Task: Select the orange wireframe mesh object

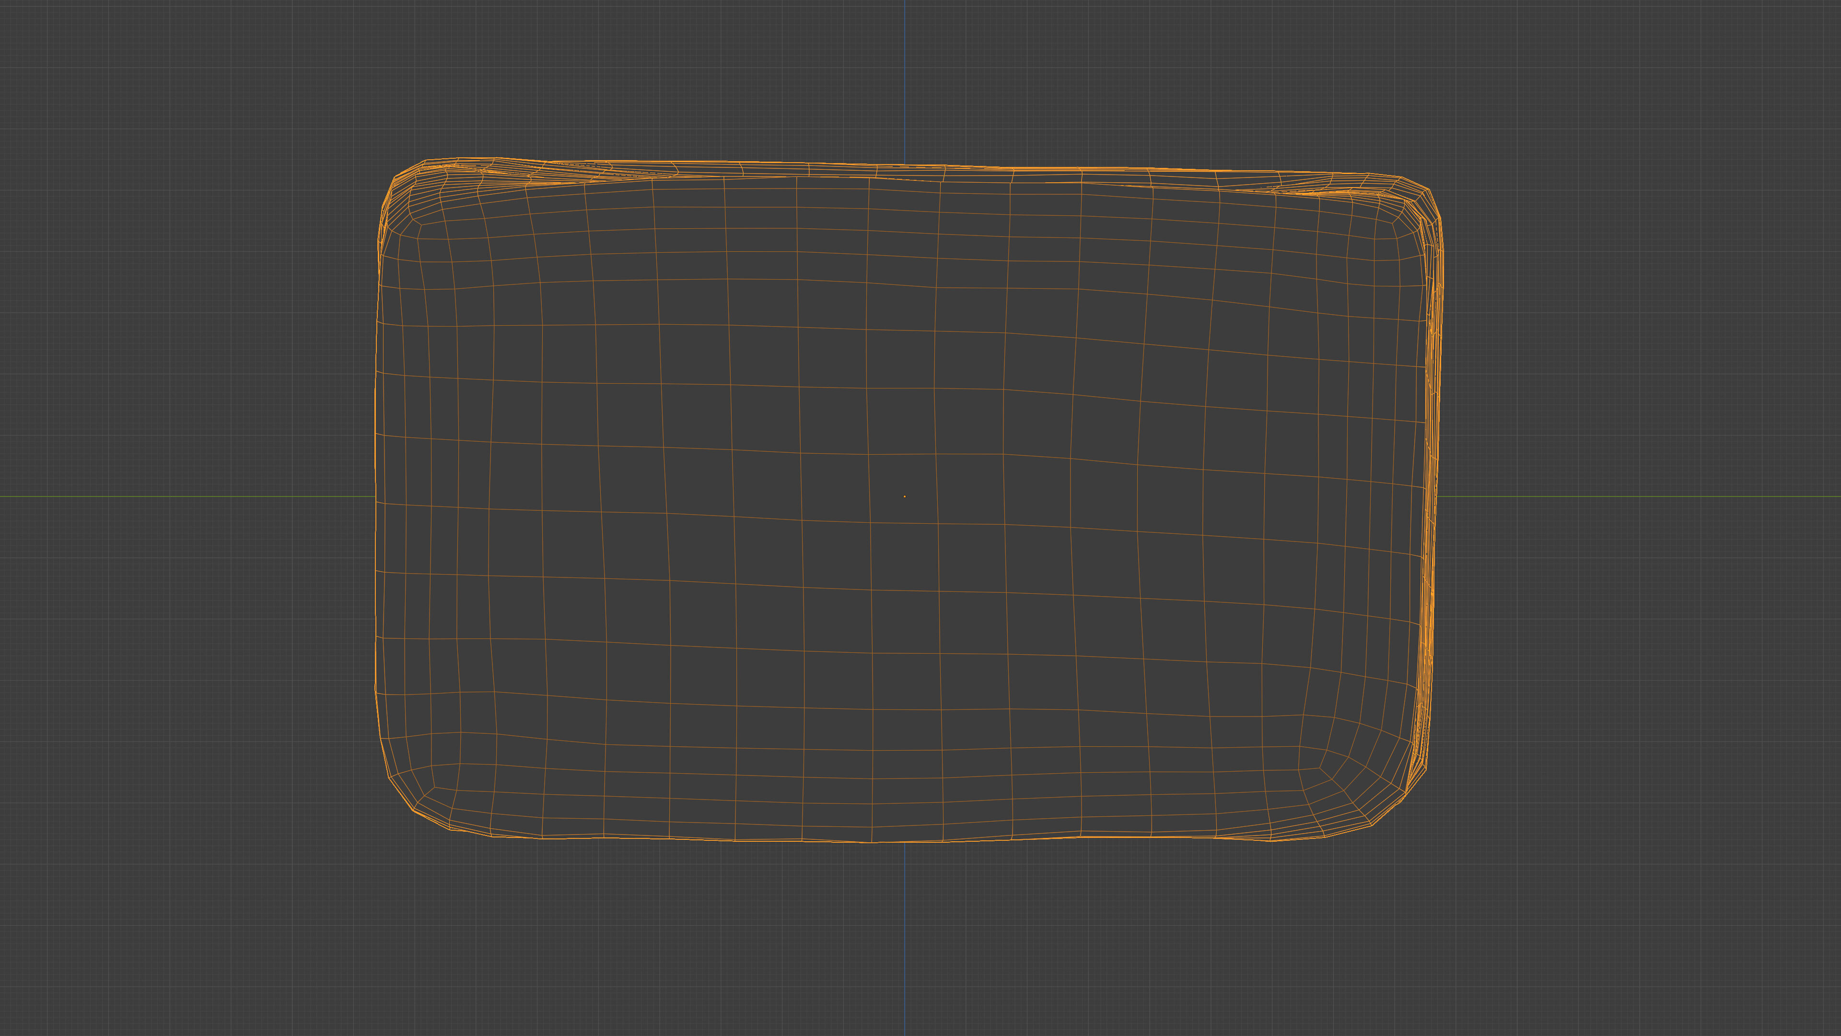Action: tap(909, 500)
